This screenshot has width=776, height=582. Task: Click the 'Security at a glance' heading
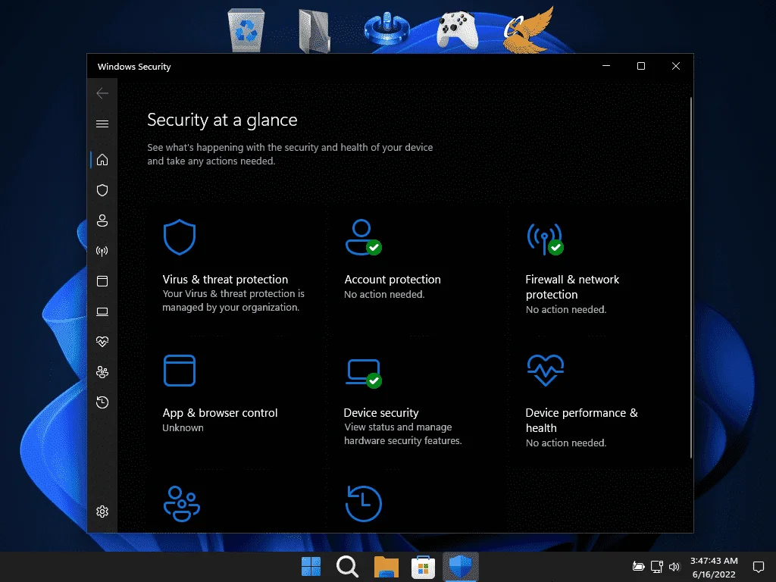[222, 120]
